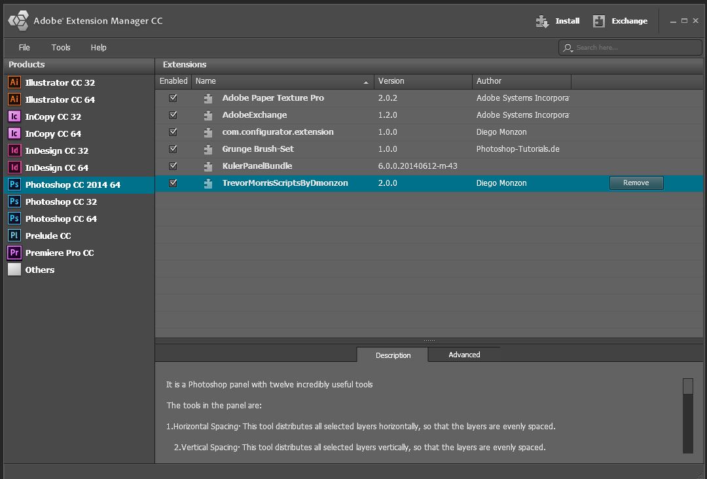Click the InCopy CC 64 icon
Screen dimensions: 707x479
click(x=14, y=133)
